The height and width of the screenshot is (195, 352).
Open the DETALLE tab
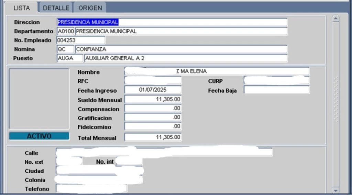56,8
